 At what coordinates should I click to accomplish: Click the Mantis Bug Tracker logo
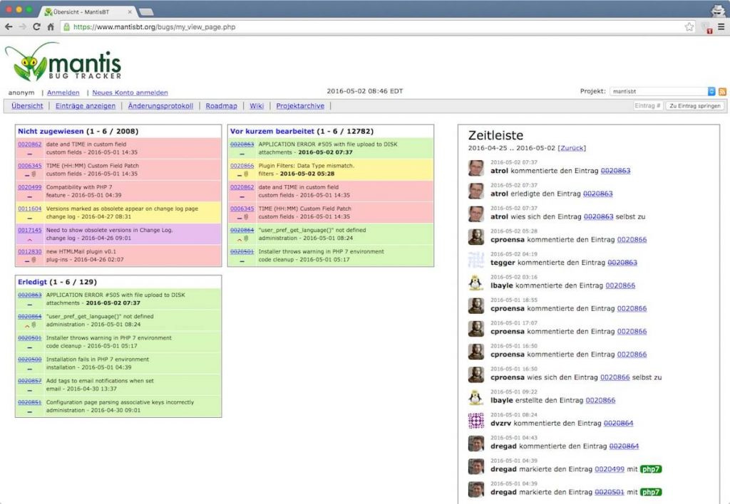coord(63,62)
